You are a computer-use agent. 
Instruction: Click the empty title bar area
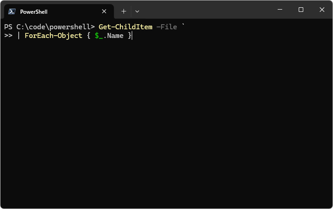(x=206, y=10)
